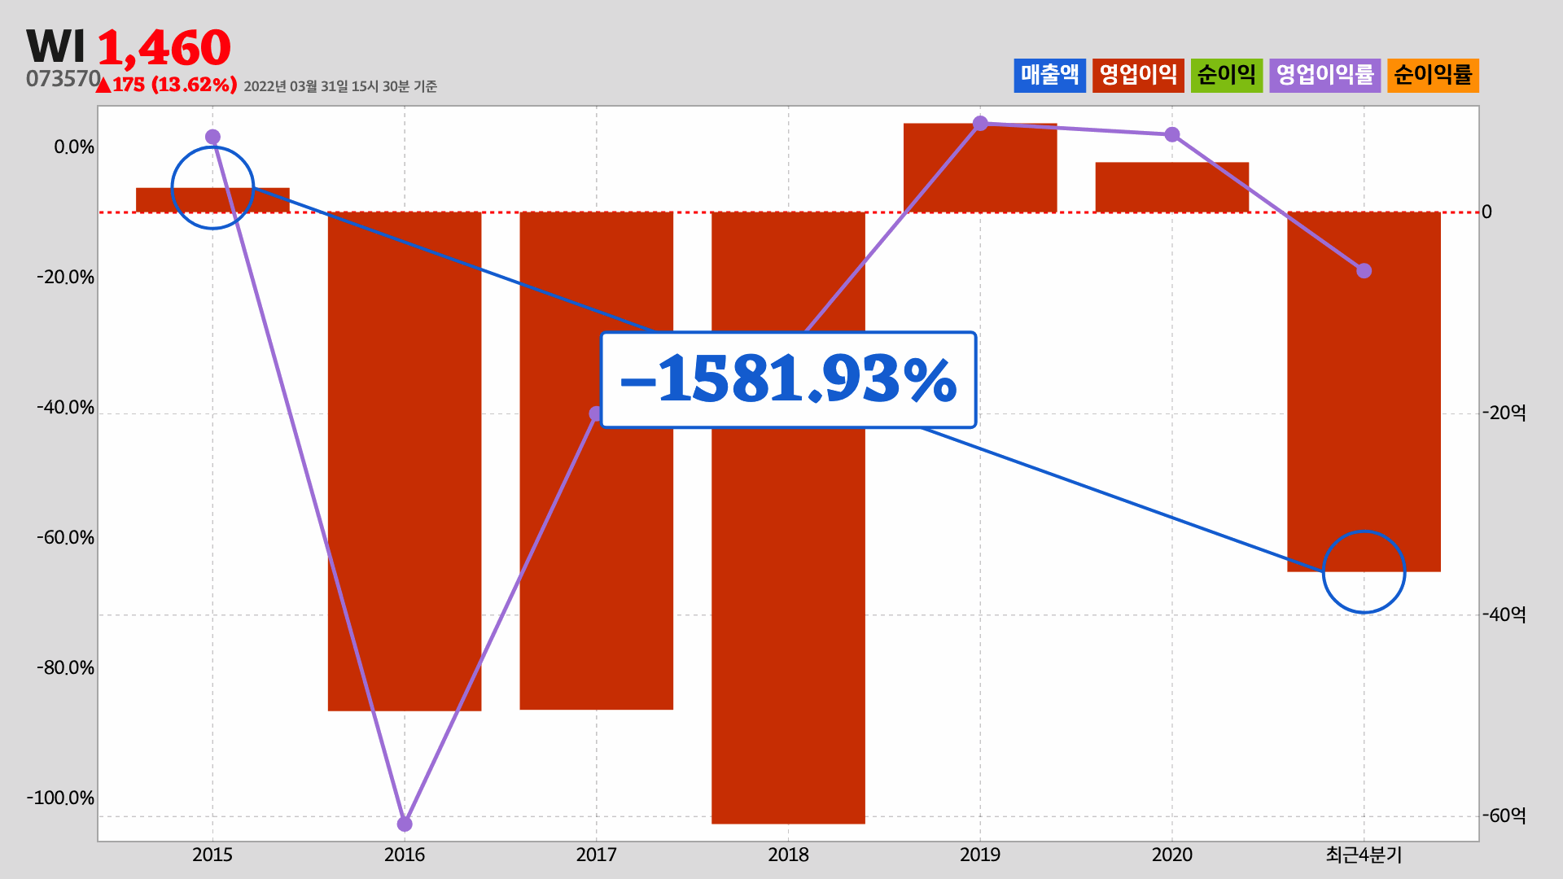Click the 영업이익 legend button
The height and width of the screenshot is (879, 1563).
click(1137, 75)
